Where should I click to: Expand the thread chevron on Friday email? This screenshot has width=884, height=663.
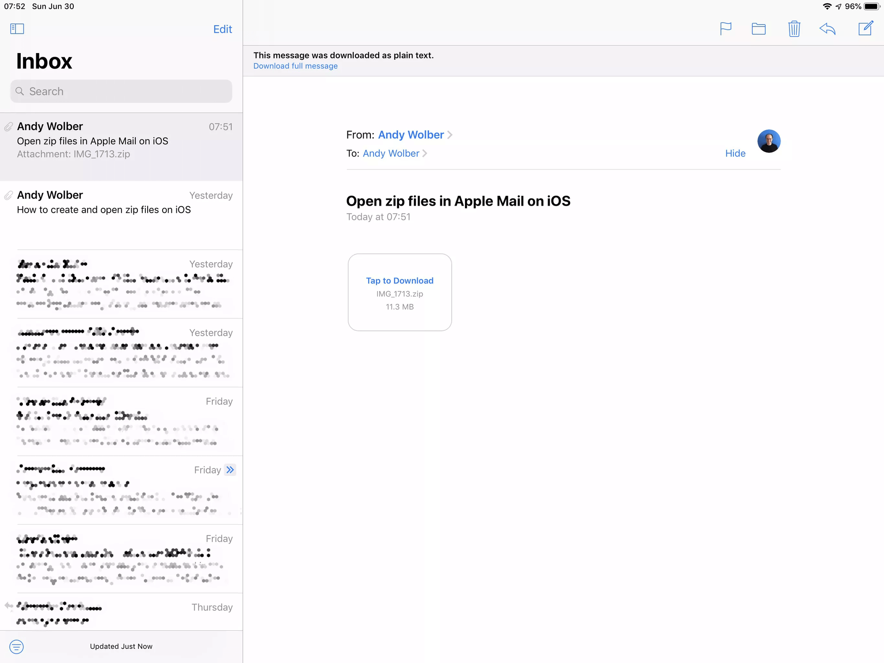230,470
